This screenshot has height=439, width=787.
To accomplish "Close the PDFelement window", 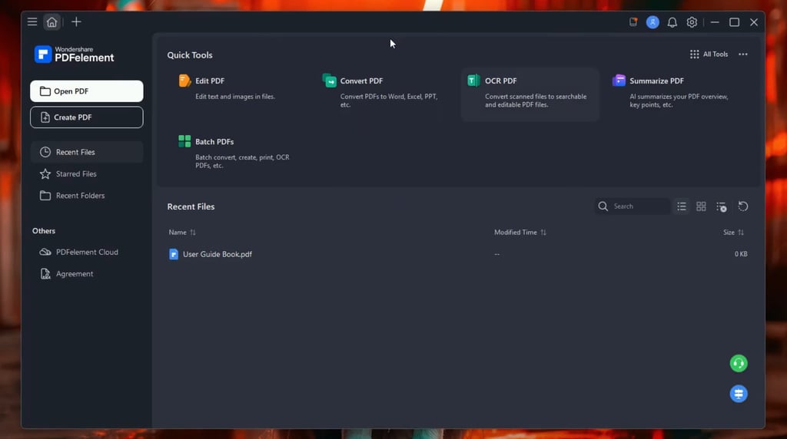I will 754,22.
